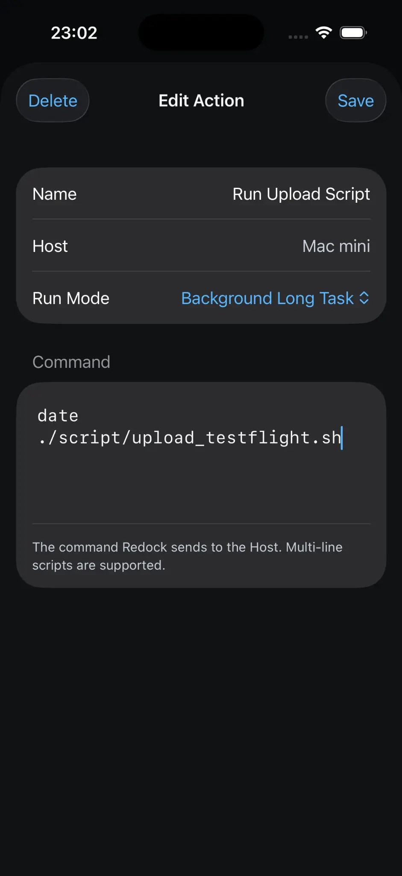
Task: Place cursor on the date command line
Action: click(58, 415)
